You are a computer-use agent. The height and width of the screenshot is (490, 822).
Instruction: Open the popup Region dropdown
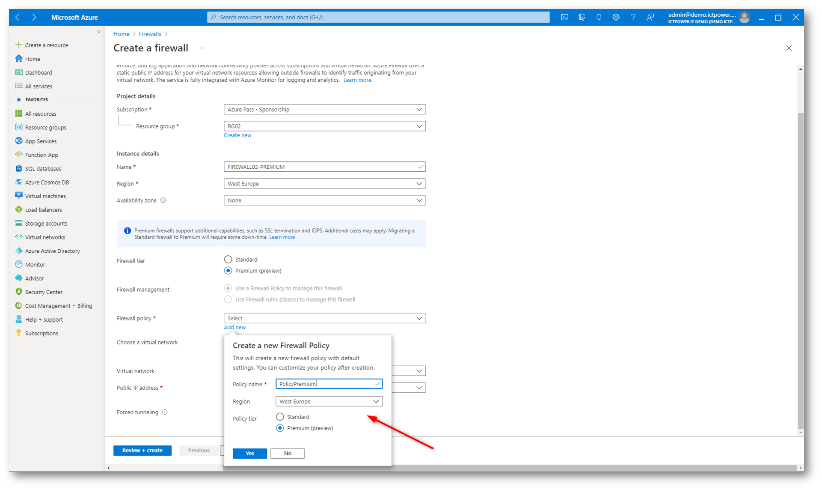click(x=329, y=401)
